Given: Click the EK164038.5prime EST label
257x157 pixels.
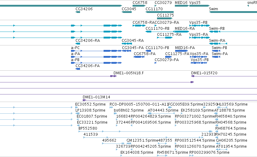Looking at the screenshot, I should 137,152.
